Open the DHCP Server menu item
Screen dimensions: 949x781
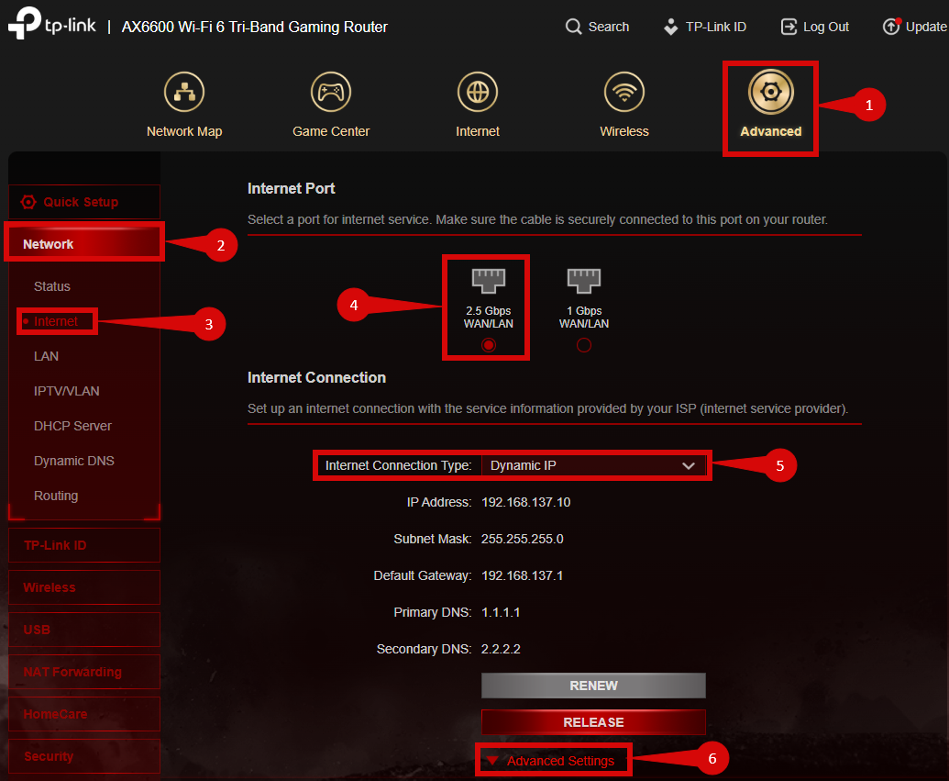tap(72, 426)
